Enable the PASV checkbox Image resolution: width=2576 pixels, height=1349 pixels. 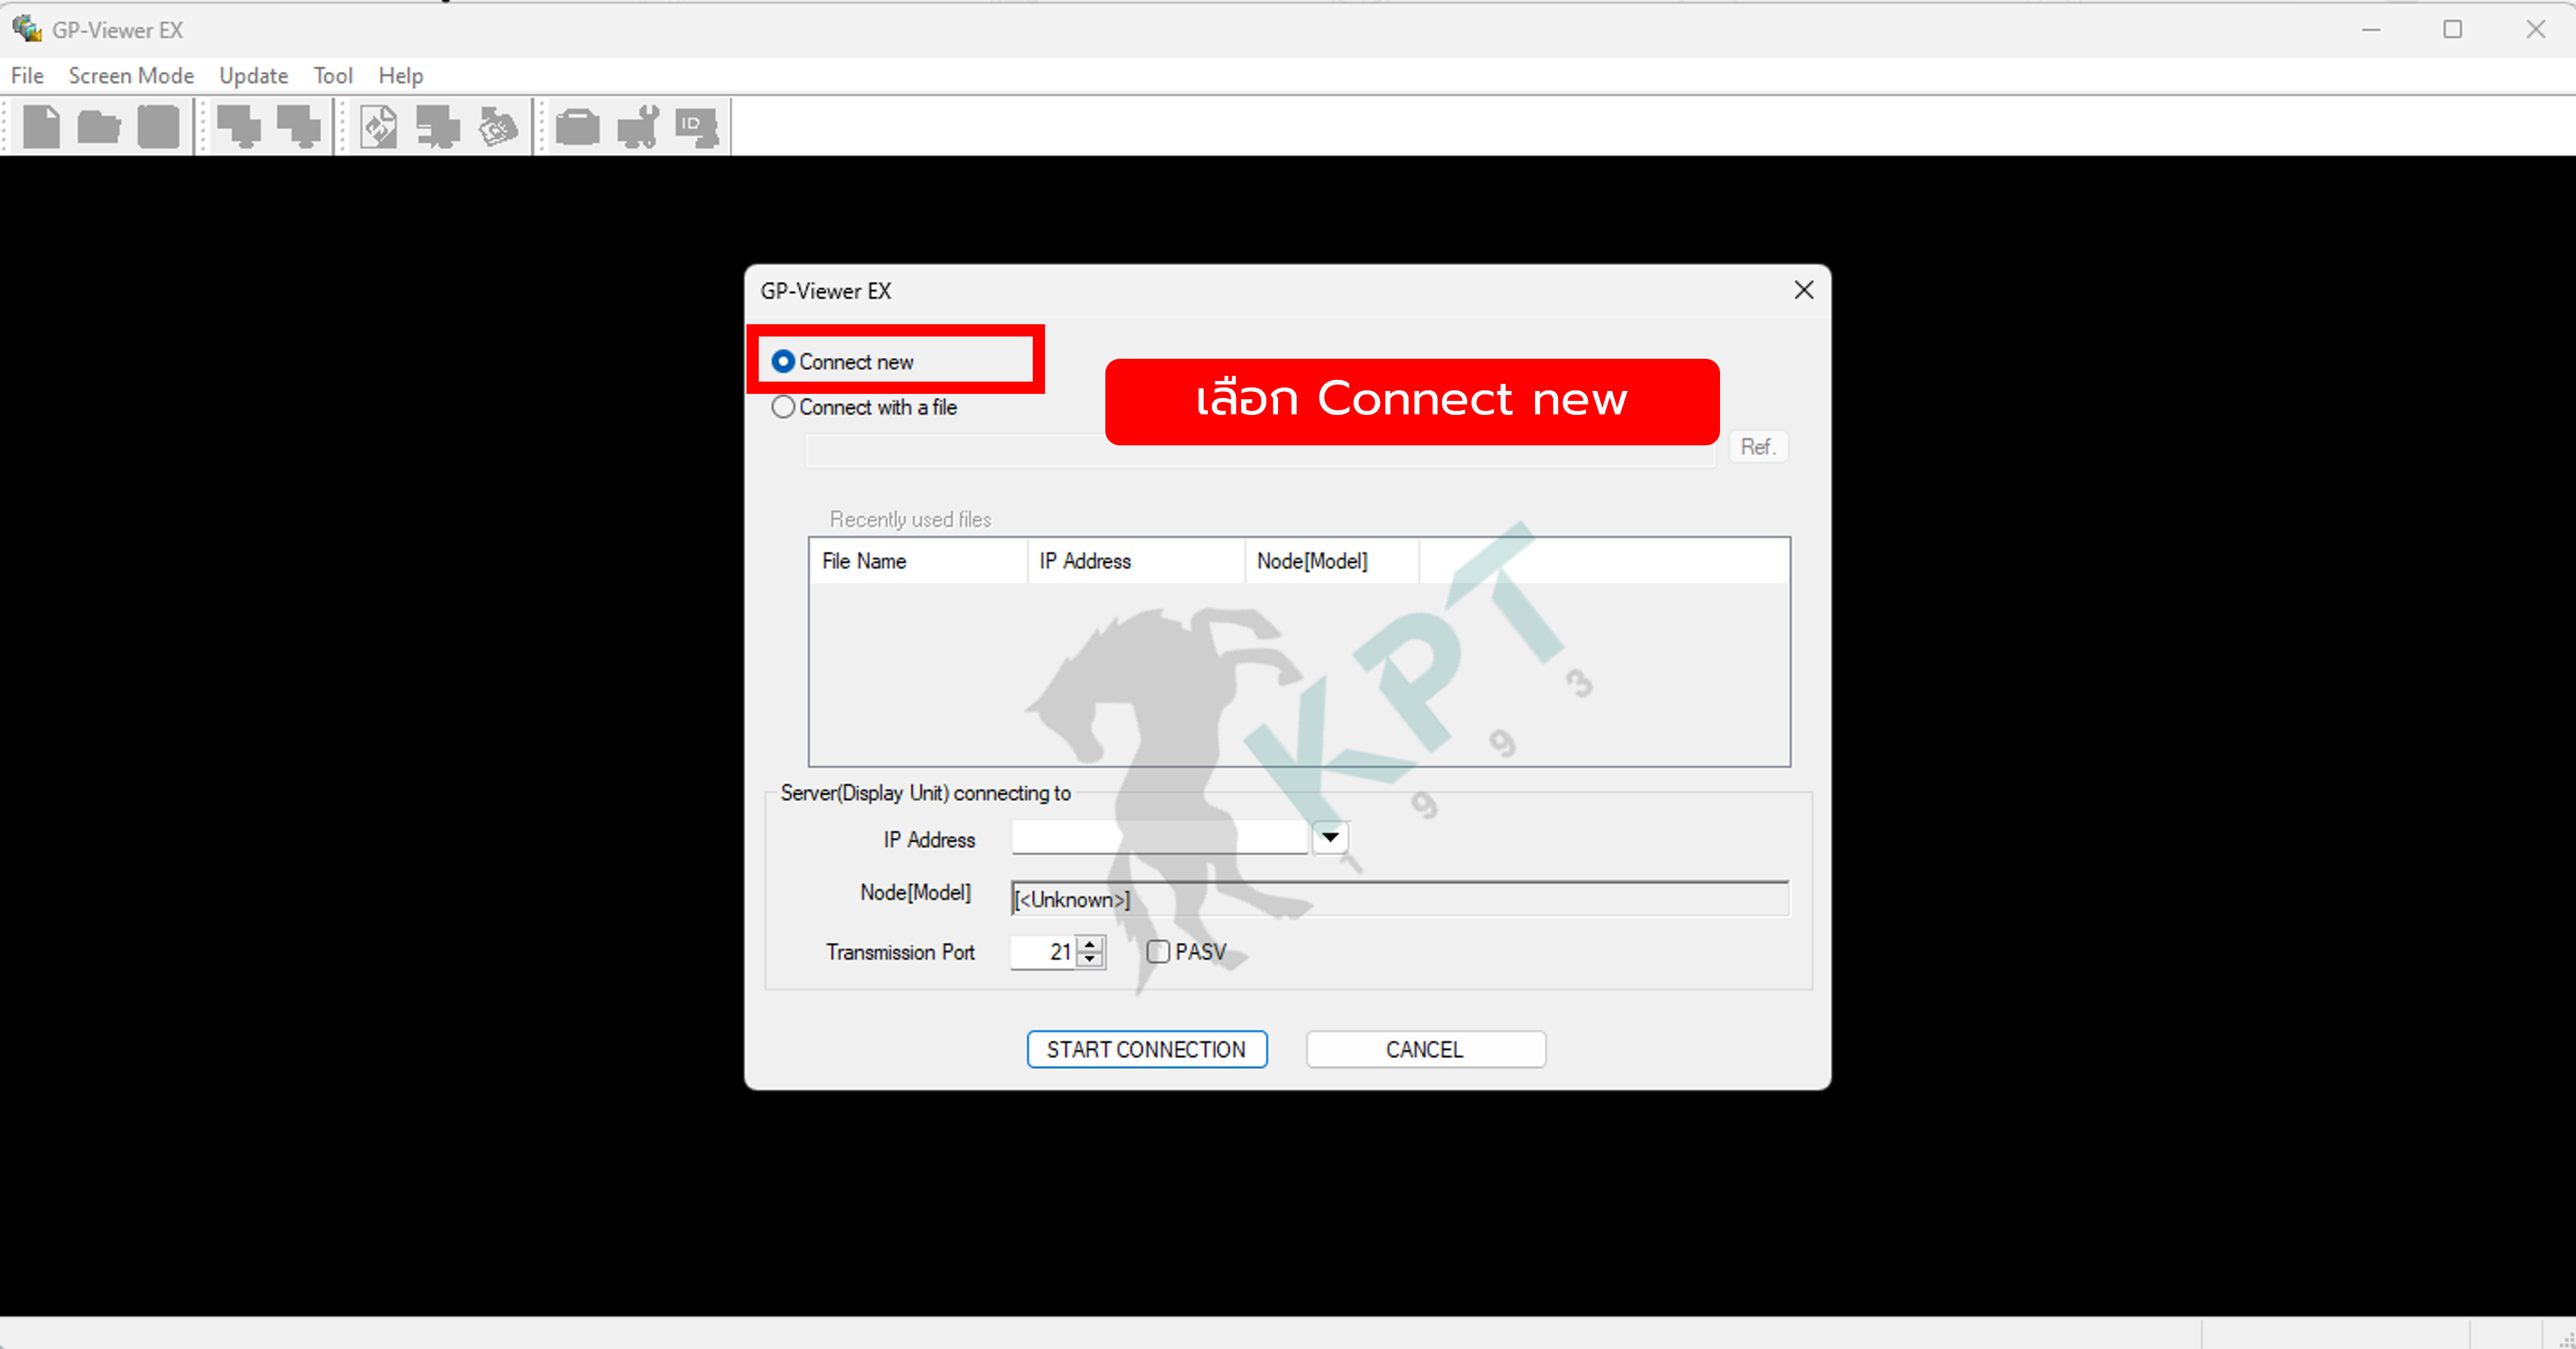point(1158,952)
